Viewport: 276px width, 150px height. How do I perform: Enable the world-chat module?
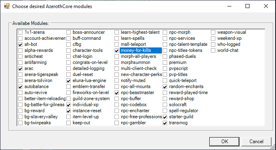click(213, 51)
